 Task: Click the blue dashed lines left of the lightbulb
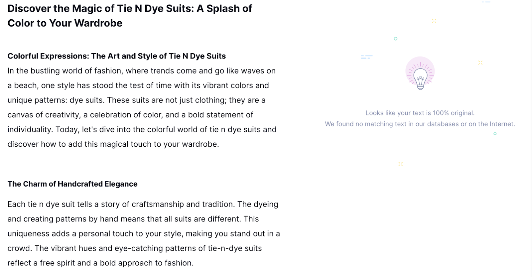click(367, 57)
